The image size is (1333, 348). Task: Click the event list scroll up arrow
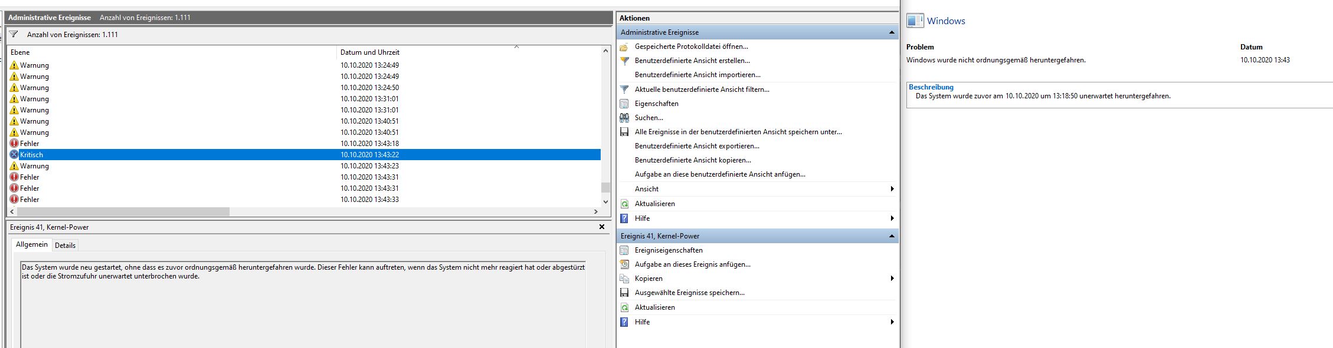coord(605,51)
